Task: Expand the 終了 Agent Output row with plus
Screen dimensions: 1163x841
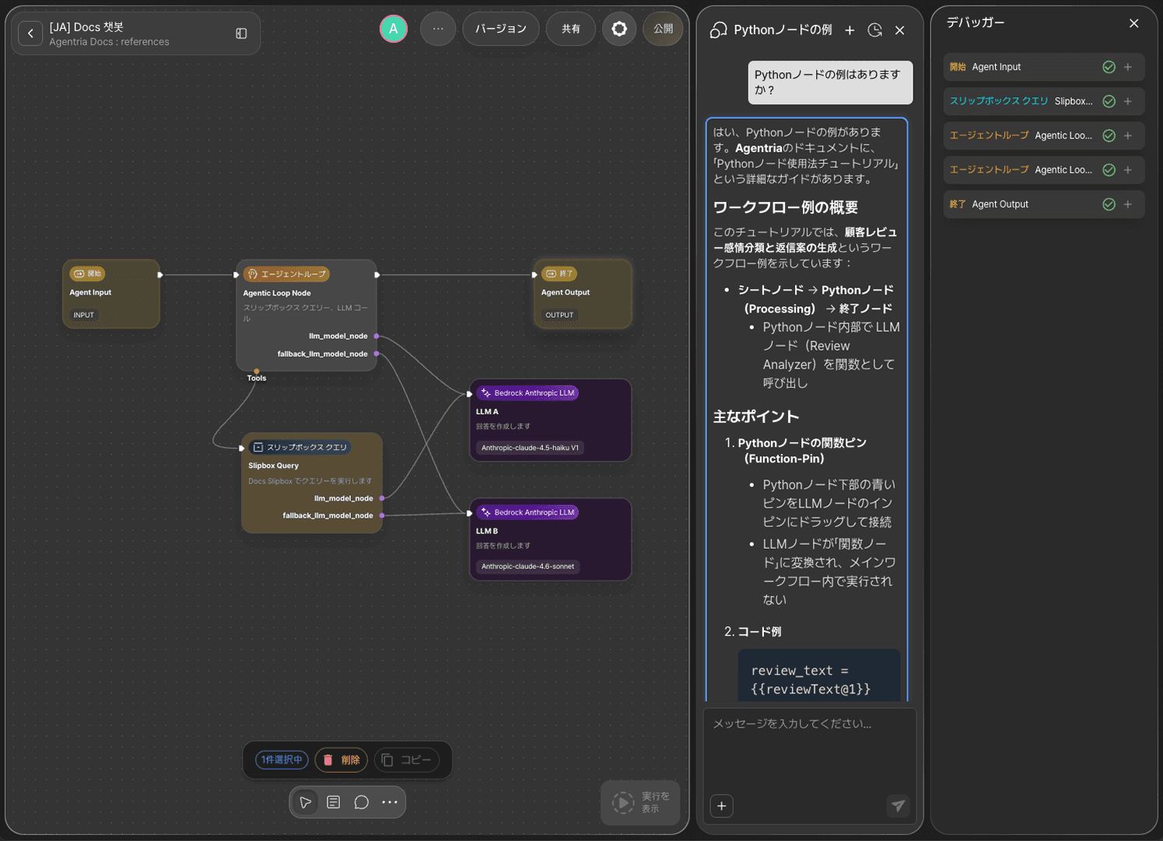Action: click(1128, 204)
